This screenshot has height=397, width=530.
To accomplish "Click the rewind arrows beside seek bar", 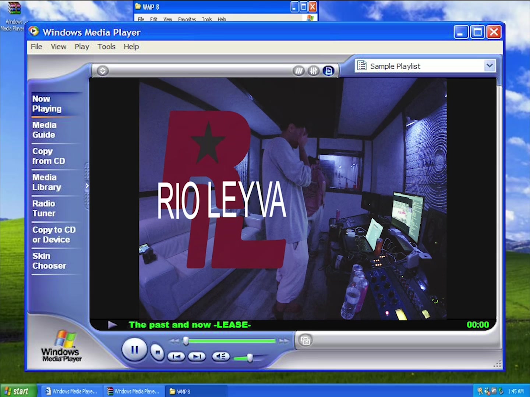I will click(x=174, y=341).
